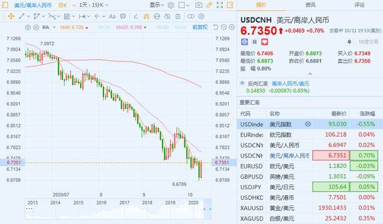Switch to the 资讯 tab
The height and width of the screenshot is (224, 383).
[x=310, y=5]
